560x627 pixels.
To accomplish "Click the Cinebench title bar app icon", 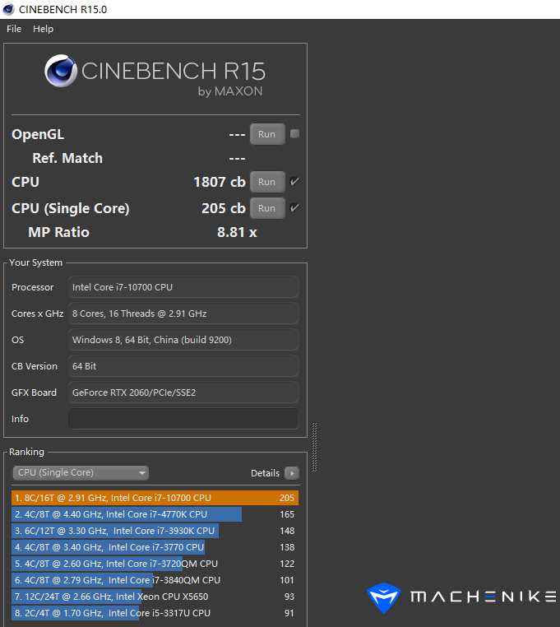I will pyautogui.click(x=8, y=9).
